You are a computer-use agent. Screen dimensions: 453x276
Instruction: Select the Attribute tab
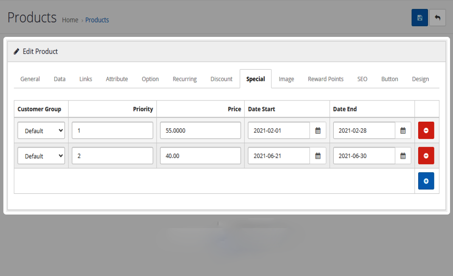(117, 79)
